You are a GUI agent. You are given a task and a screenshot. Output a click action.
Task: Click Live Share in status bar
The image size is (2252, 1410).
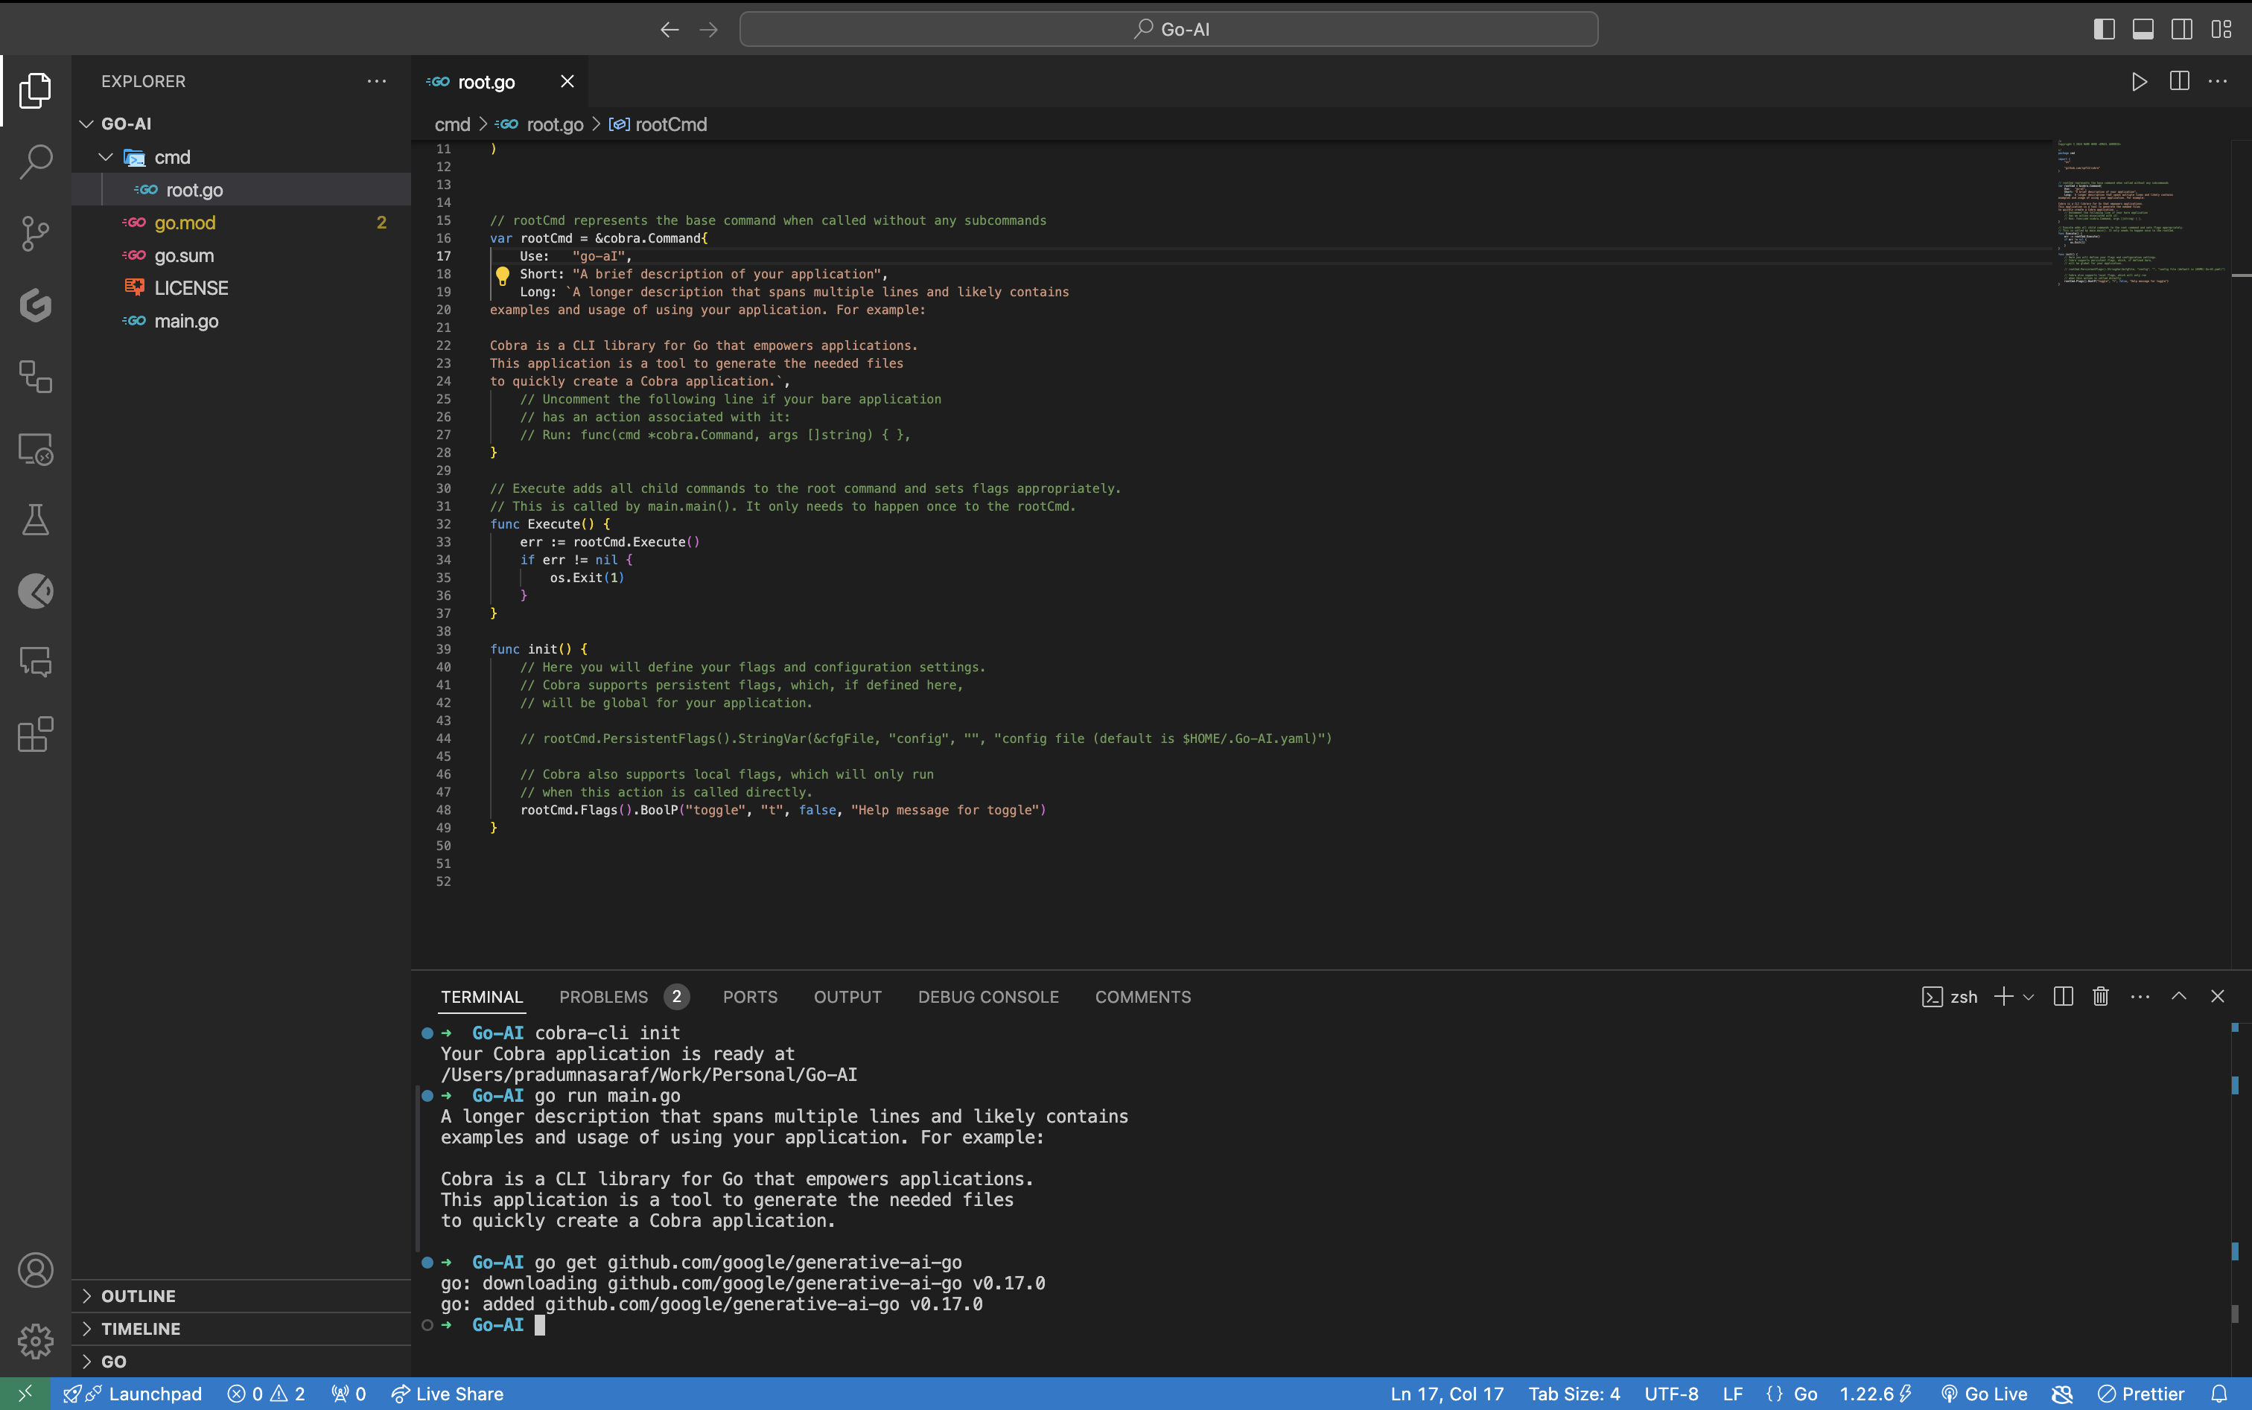448,1394
